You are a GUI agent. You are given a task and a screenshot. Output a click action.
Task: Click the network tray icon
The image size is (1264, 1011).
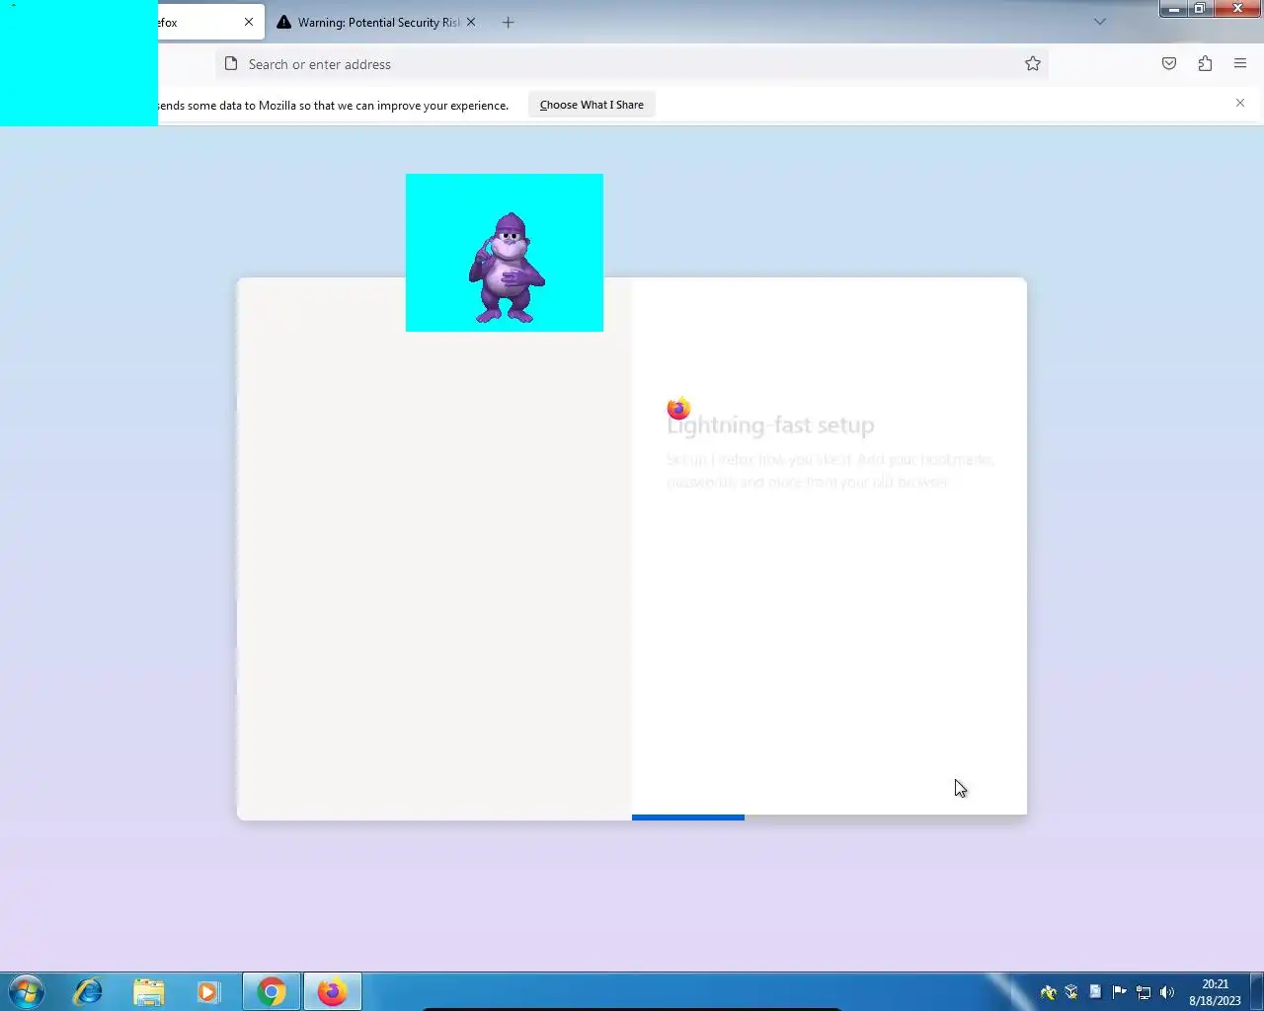[1144, 992]
